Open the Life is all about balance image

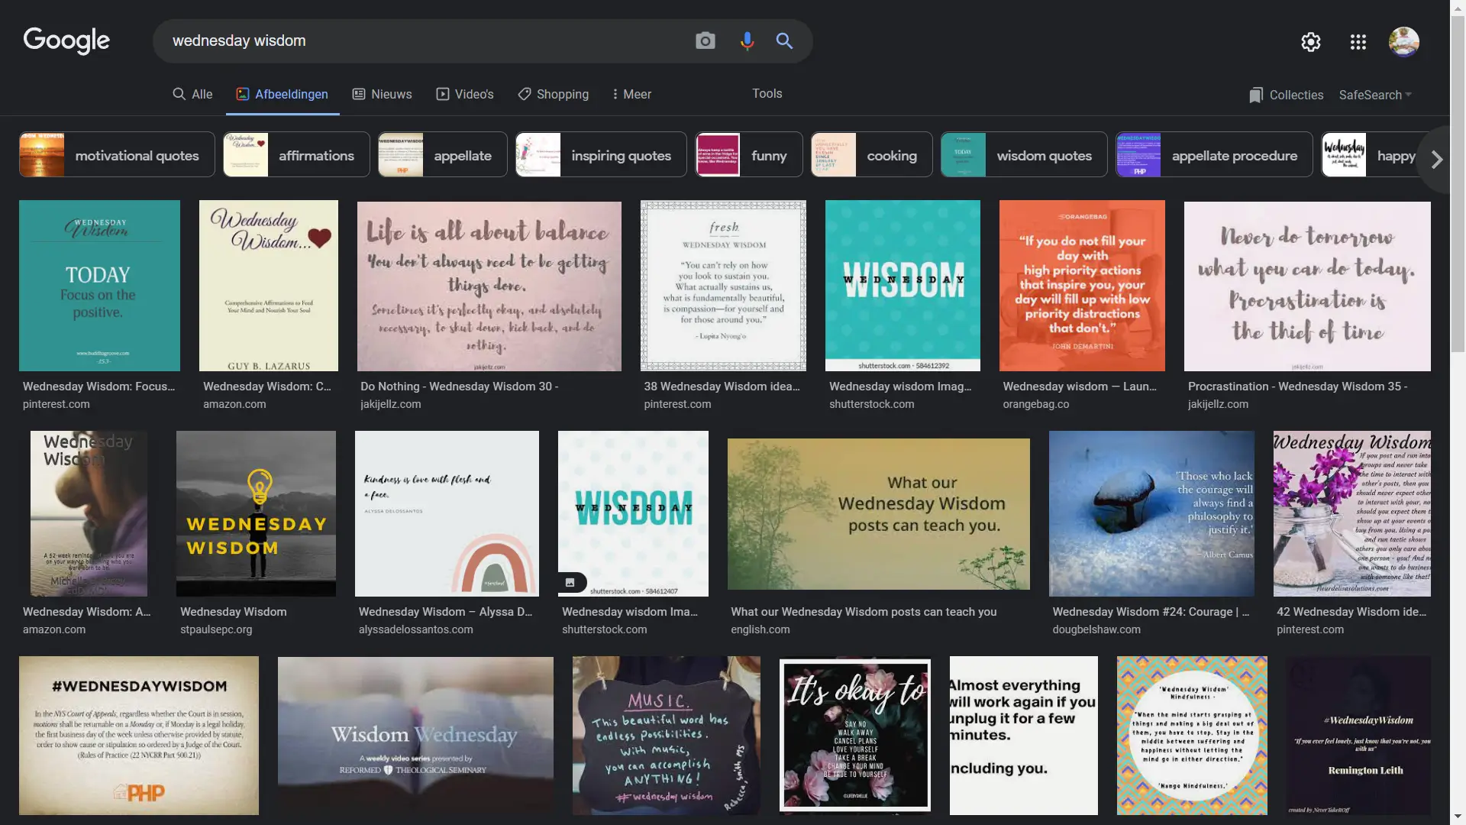pos(489,286)
